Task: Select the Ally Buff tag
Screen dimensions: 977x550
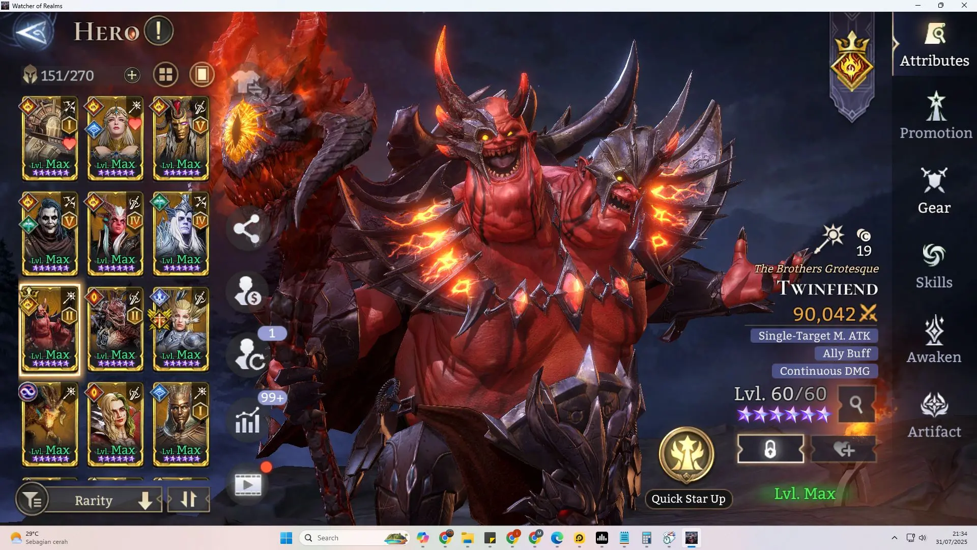Action: (x=846, y=353)
